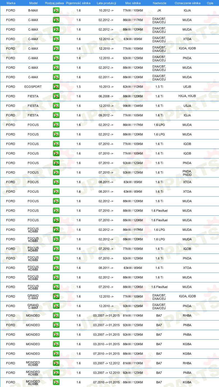This screenshot has height=387, width=219.
Task: Click the Oznaczenie silnika column header
Action: pos(187,3)
